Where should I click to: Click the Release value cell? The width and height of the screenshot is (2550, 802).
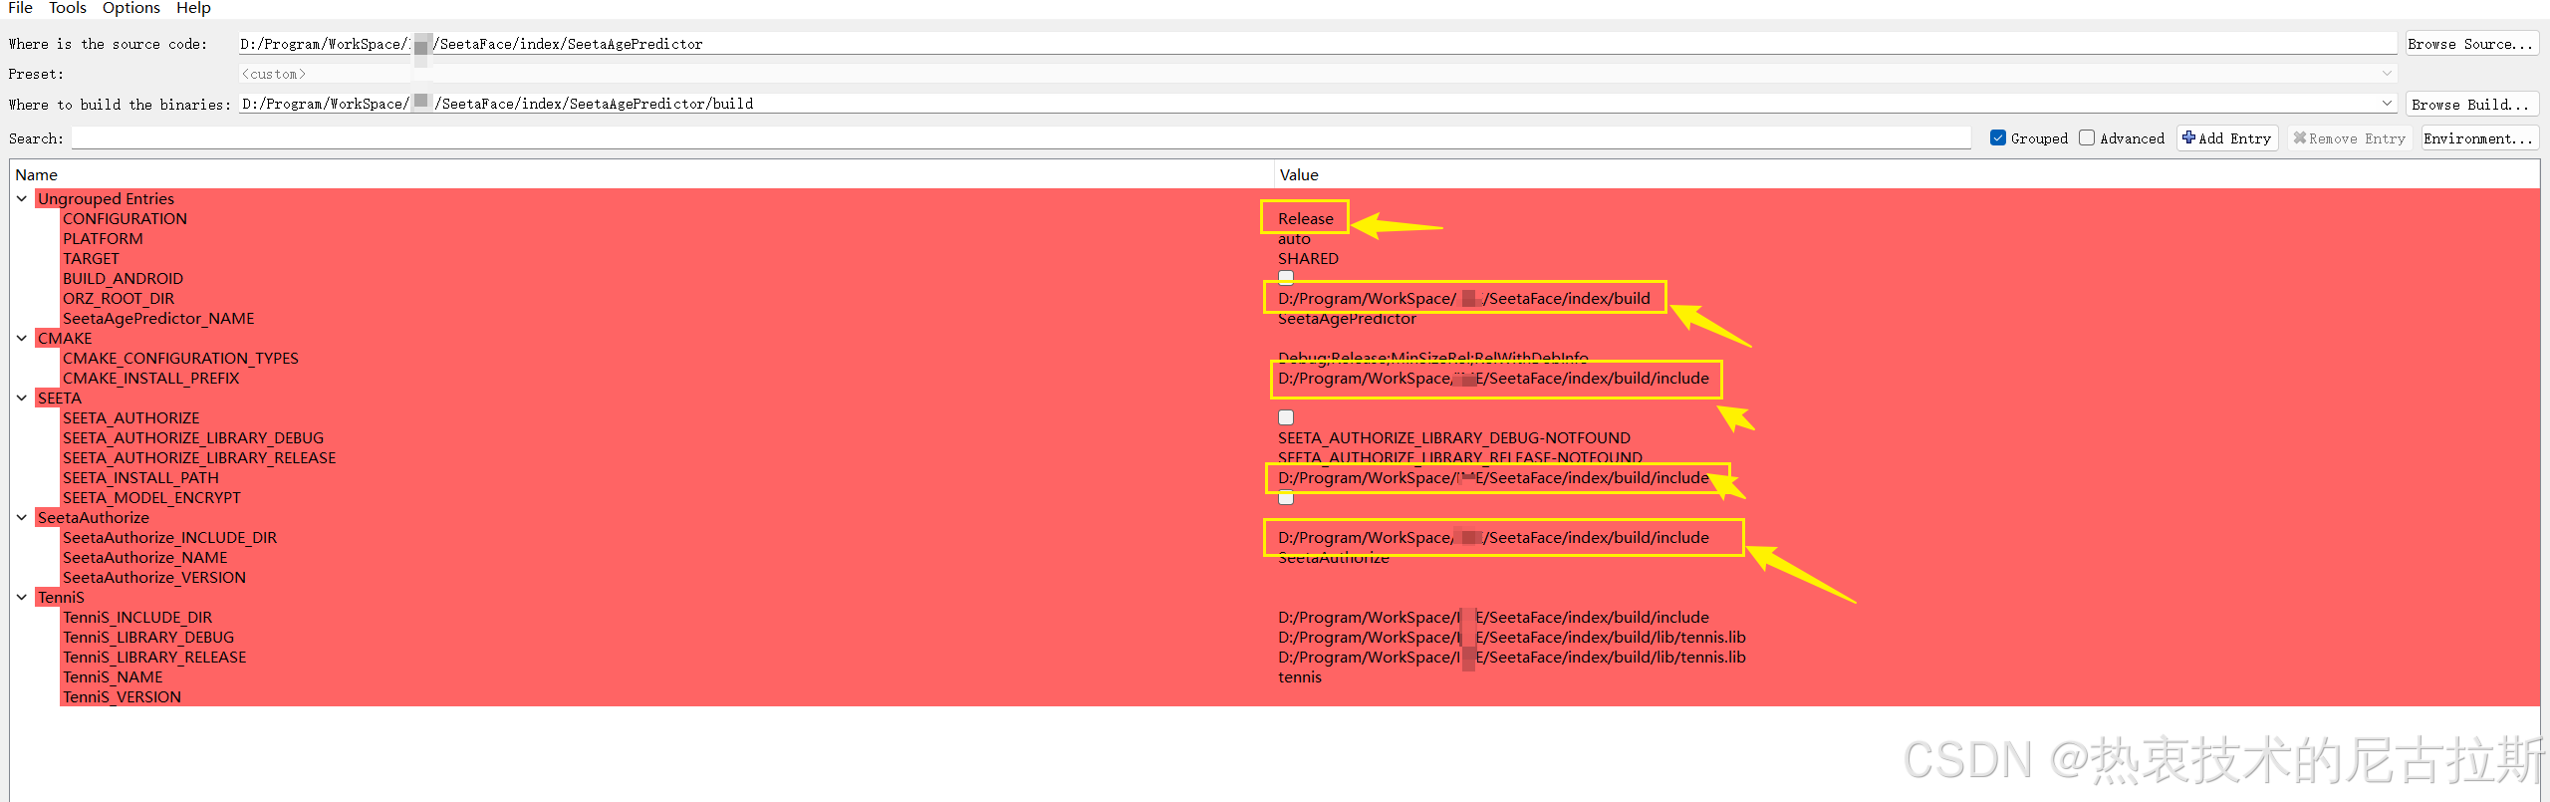(1305, 218)
